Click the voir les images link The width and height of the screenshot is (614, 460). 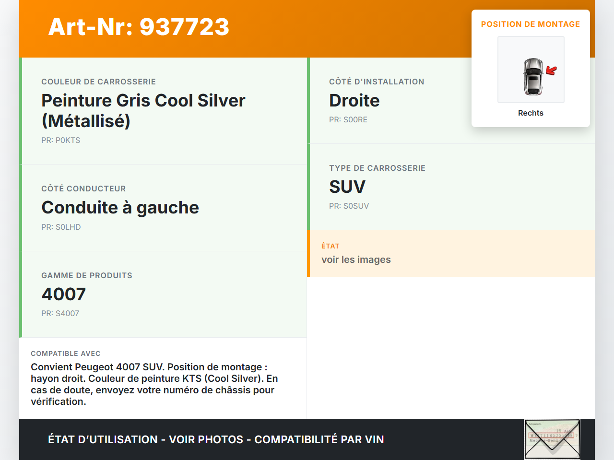[x=356, y=259]
